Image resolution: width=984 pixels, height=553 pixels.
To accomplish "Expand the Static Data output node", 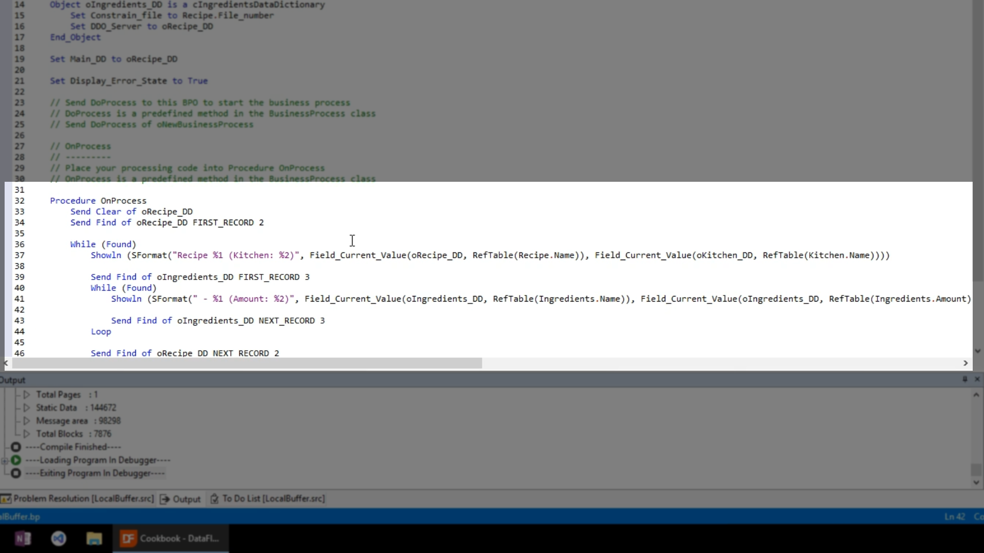I will [27, 408].
